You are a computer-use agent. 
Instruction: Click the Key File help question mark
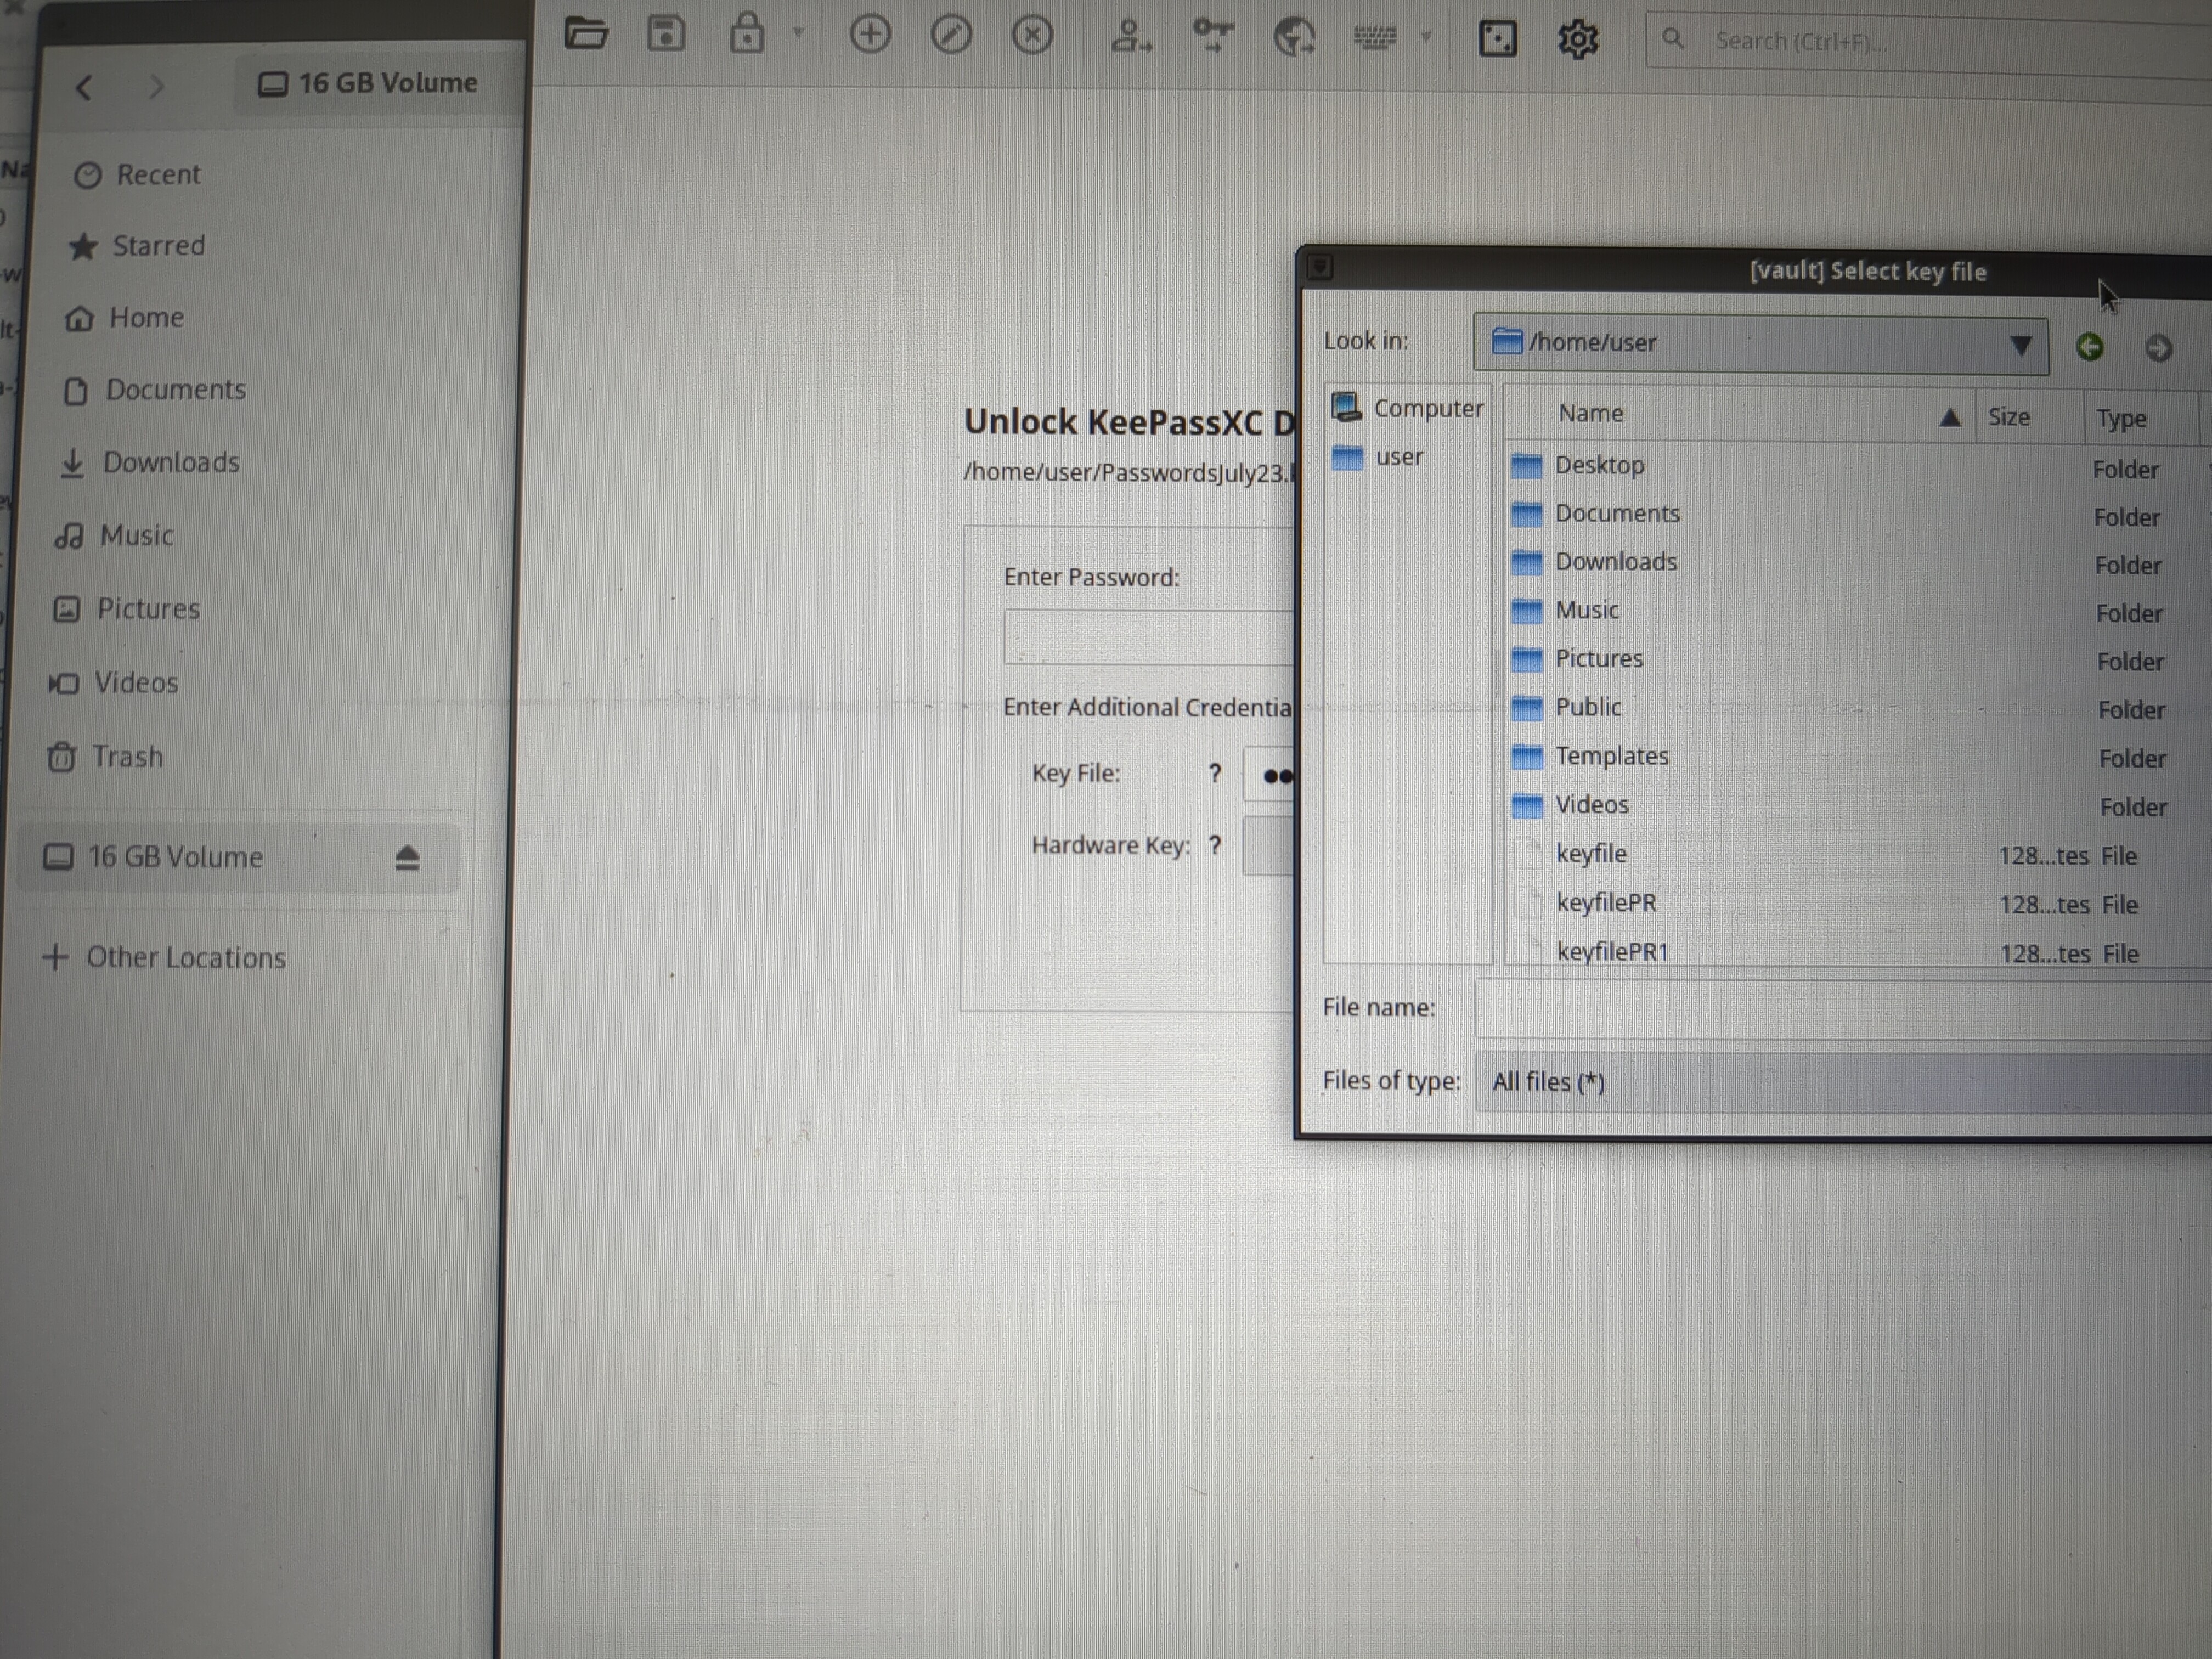(x=1214, y=773)
